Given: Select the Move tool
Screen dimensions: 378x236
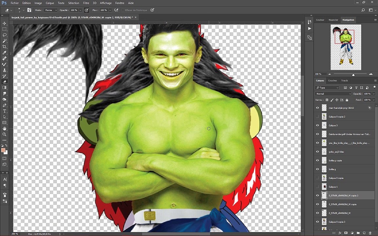Looking at the screenshot, I should click(4, 23).
